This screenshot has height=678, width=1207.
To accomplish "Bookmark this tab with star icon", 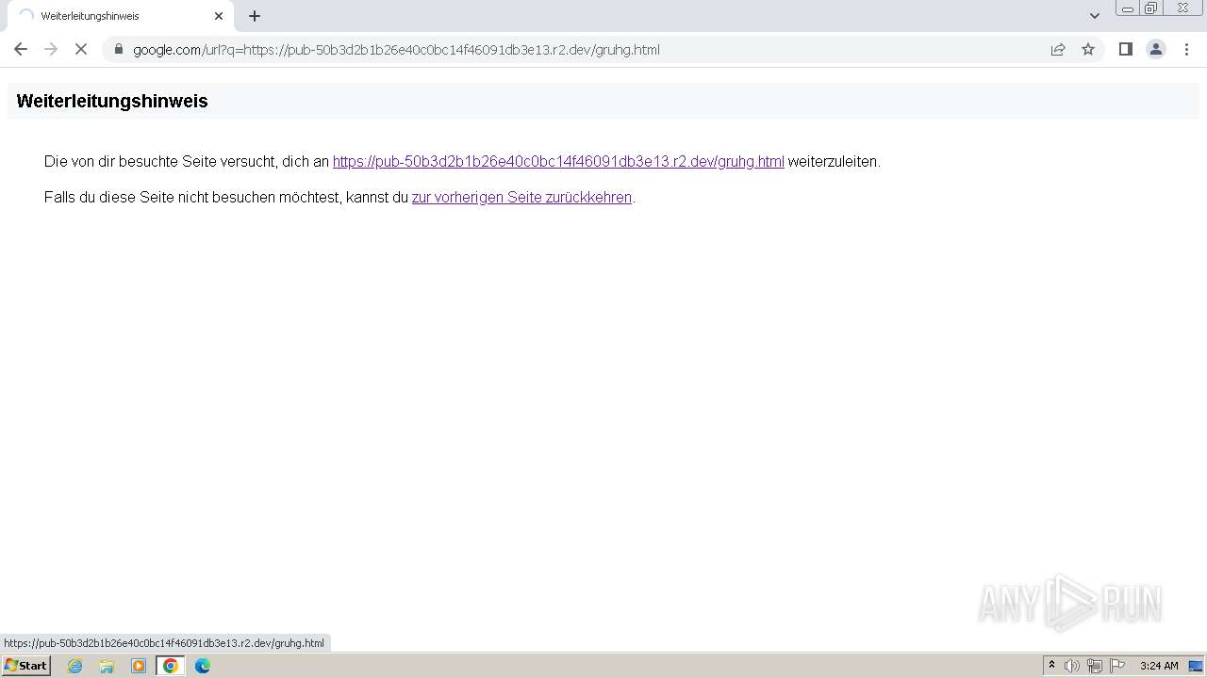I will point(1088,49).
